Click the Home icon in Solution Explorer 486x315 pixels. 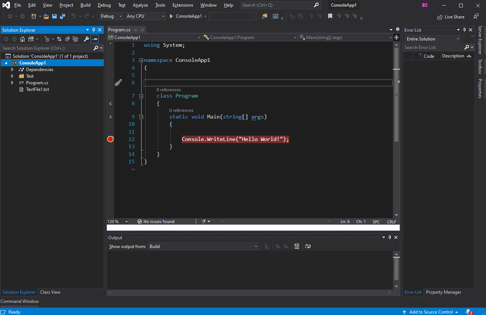(x=22, y=39)
